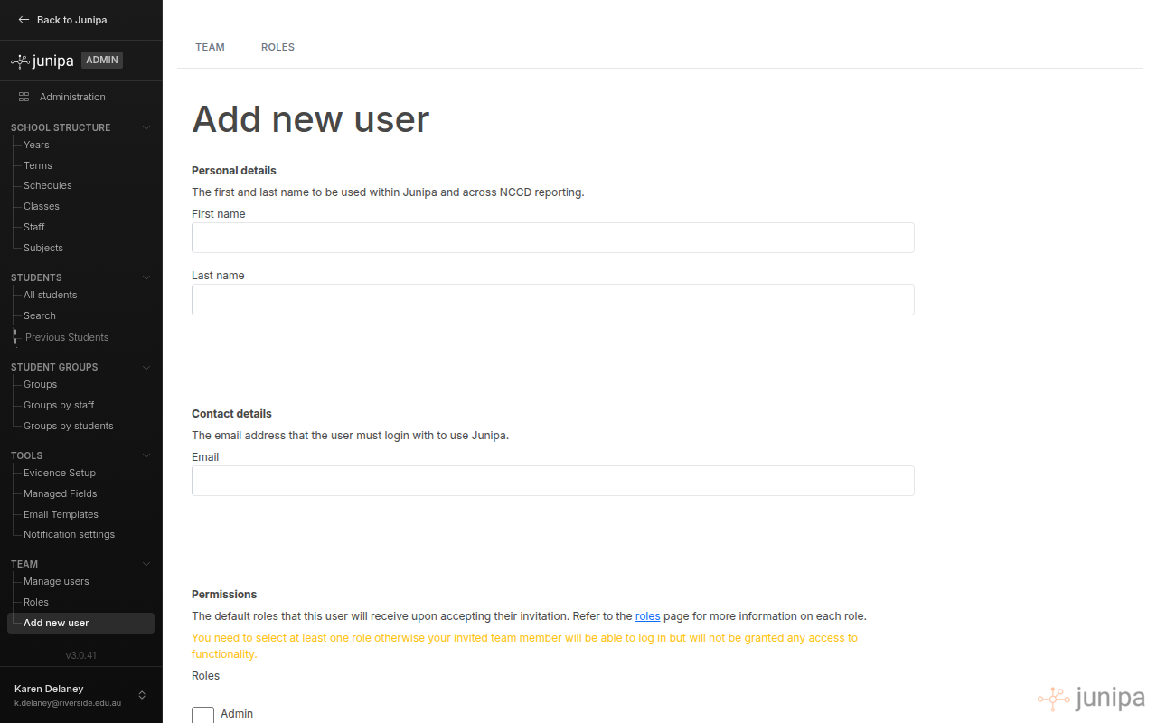Viewport: 1157px width, 723px height.
Task: Switch to the ROLES tab
Action: 277,47
